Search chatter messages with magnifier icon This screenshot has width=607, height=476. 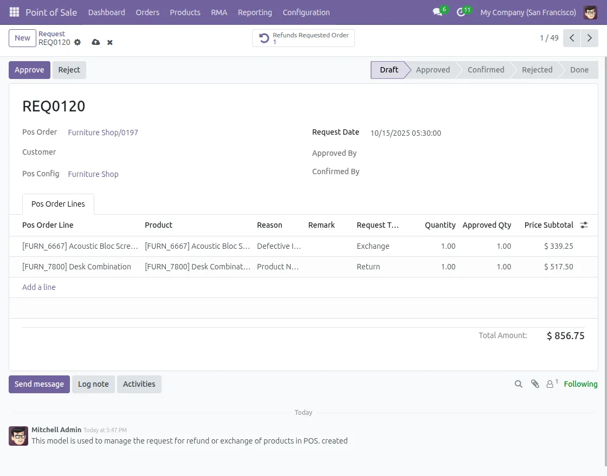tap(519, 384)
